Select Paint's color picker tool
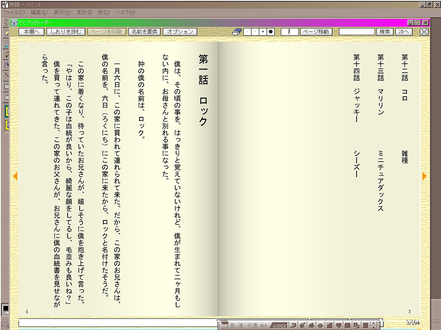 [x=6, y=44]
